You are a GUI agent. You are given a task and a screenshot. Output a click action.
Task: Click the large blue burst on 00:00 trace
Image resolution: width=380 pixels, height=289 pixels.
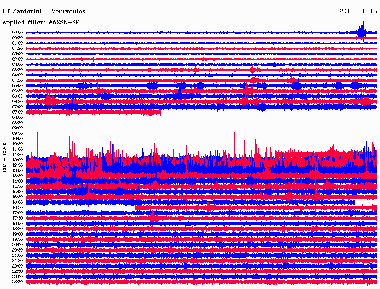[362, 32]
